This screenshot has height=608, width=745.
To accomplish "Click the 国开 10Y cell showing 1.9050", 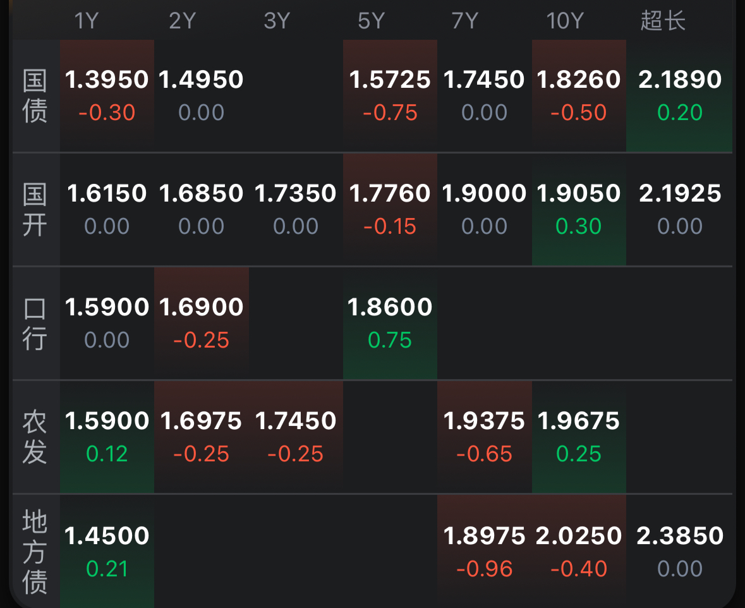I will [579, 209].
